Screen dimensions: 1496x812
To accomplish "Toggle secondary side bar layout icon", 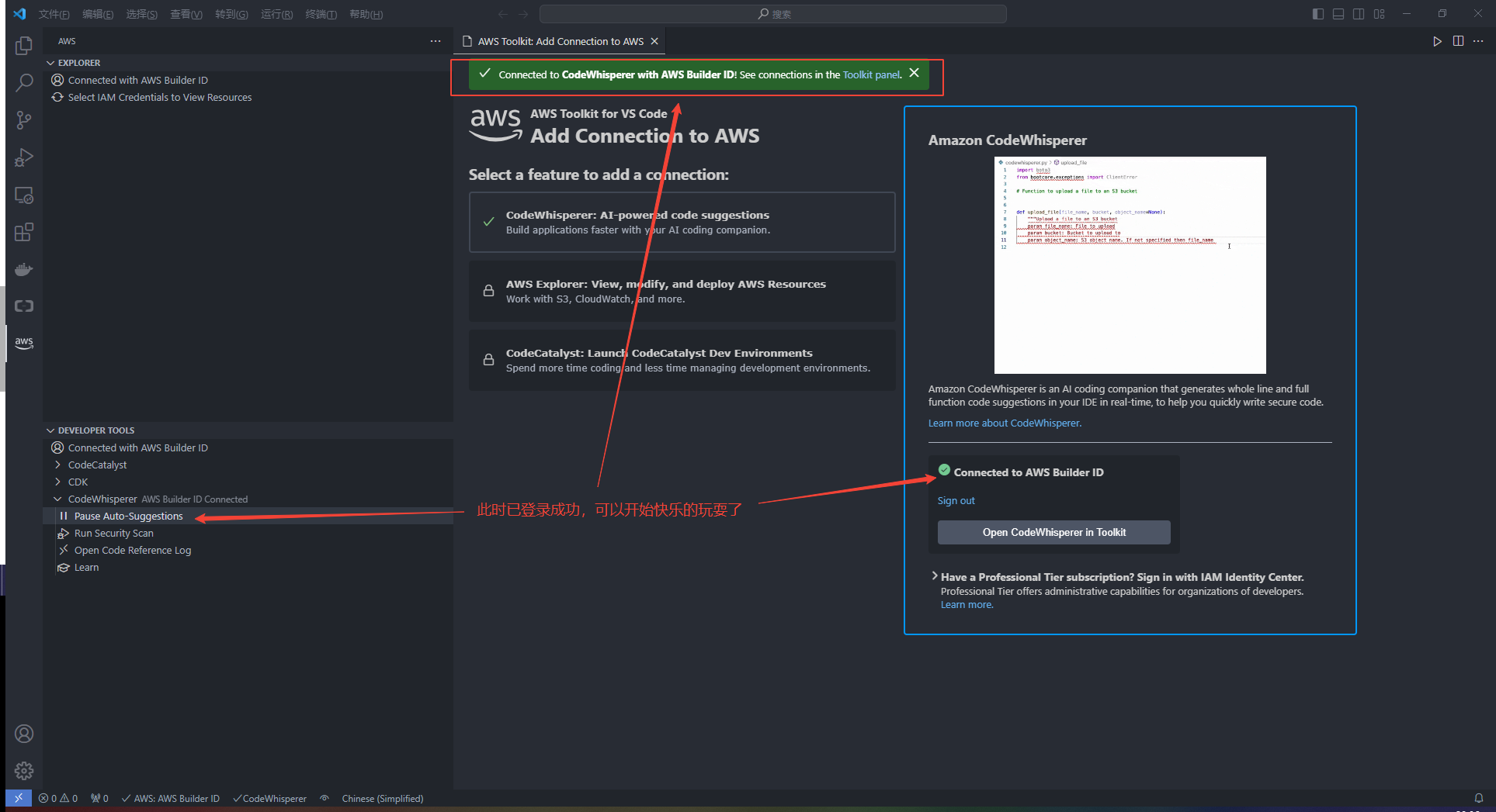I will [1359, 14].
